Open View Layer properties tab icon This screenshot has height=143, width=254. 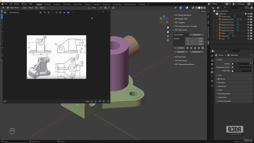point(212,68)
